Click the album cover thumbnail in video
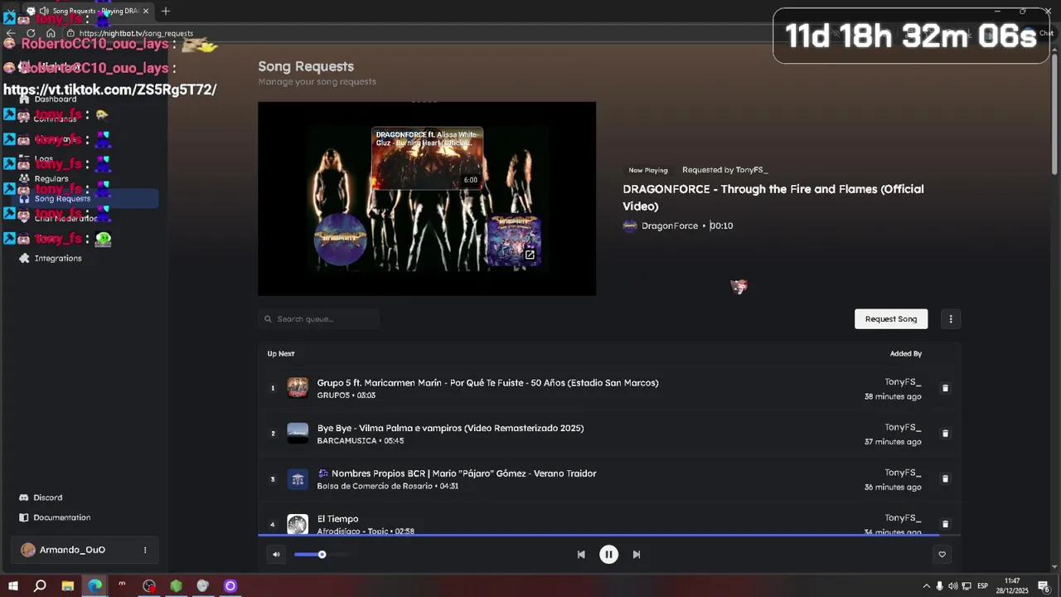 click(515, 240)
